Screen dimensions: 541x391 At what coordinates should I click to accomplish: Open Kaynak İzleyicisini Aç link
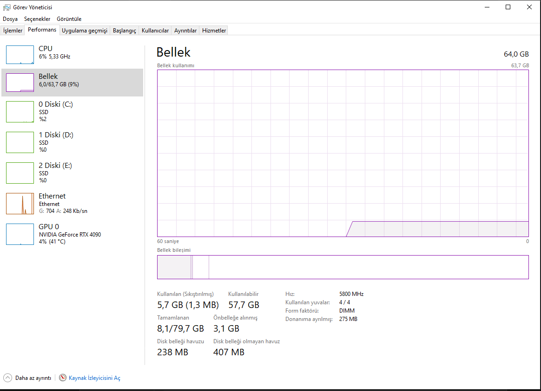pyautogui.click(x=94, y=378)
